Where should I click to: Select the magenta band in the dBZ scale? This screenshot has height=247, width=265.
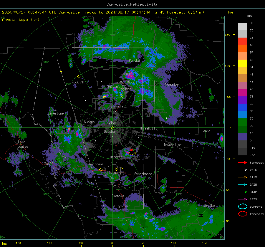(x=243, y=93)
